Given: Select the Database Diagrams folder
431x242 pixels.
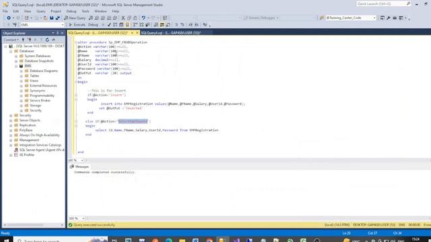Looking at the screenshot, I should click(x=44, y=71).
